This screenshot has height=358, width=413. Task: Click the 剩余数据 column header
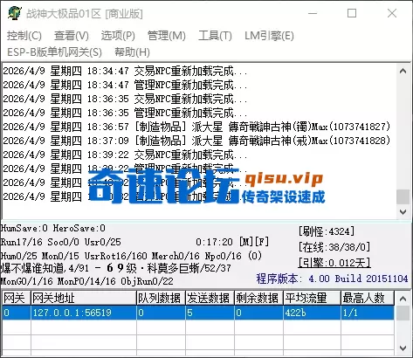[x=258, y=298]
